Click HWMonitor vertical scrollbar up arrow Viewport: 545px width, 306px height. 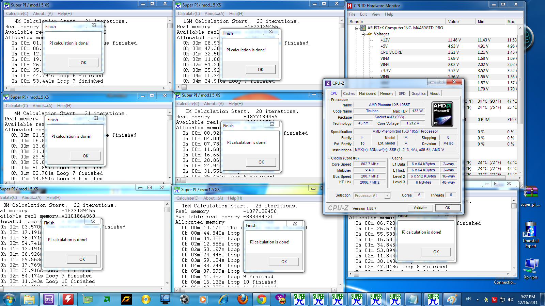(520, 28)
